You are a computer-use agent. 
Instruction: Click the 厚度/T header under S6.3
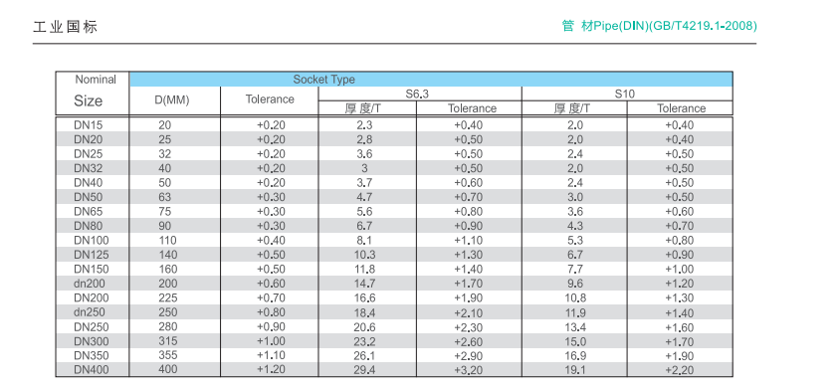363,108
